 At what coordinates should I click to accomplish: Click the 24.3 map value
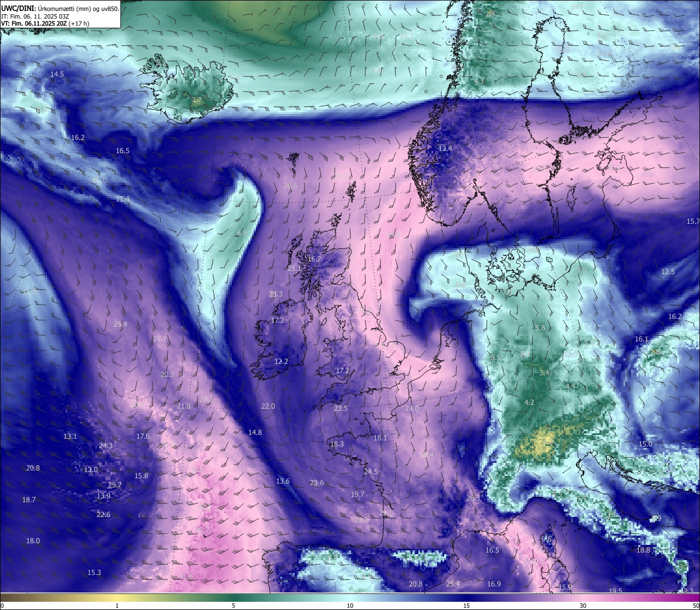point(106,446)
